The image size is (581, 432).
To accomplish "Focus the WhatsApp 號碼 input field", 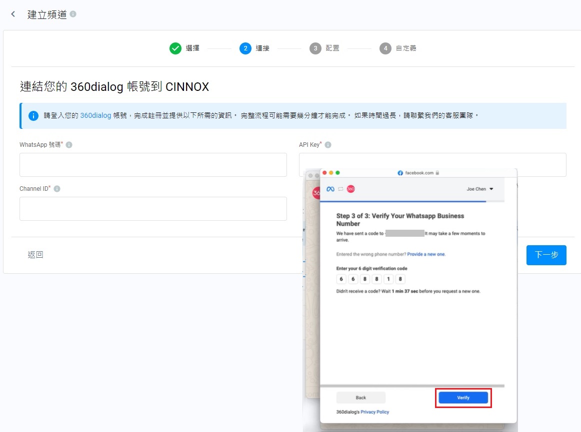I will click(x=153, y=165).
